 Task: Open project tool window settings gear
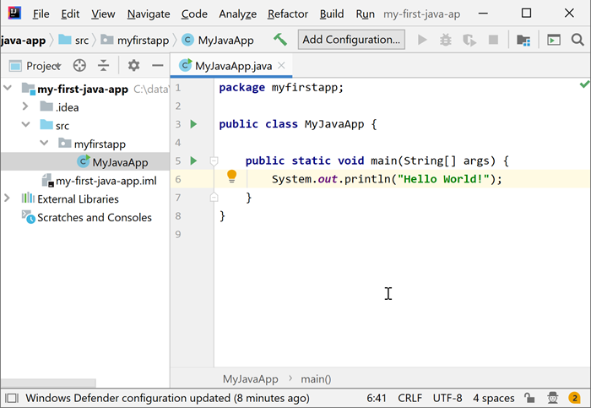point(133,66)
